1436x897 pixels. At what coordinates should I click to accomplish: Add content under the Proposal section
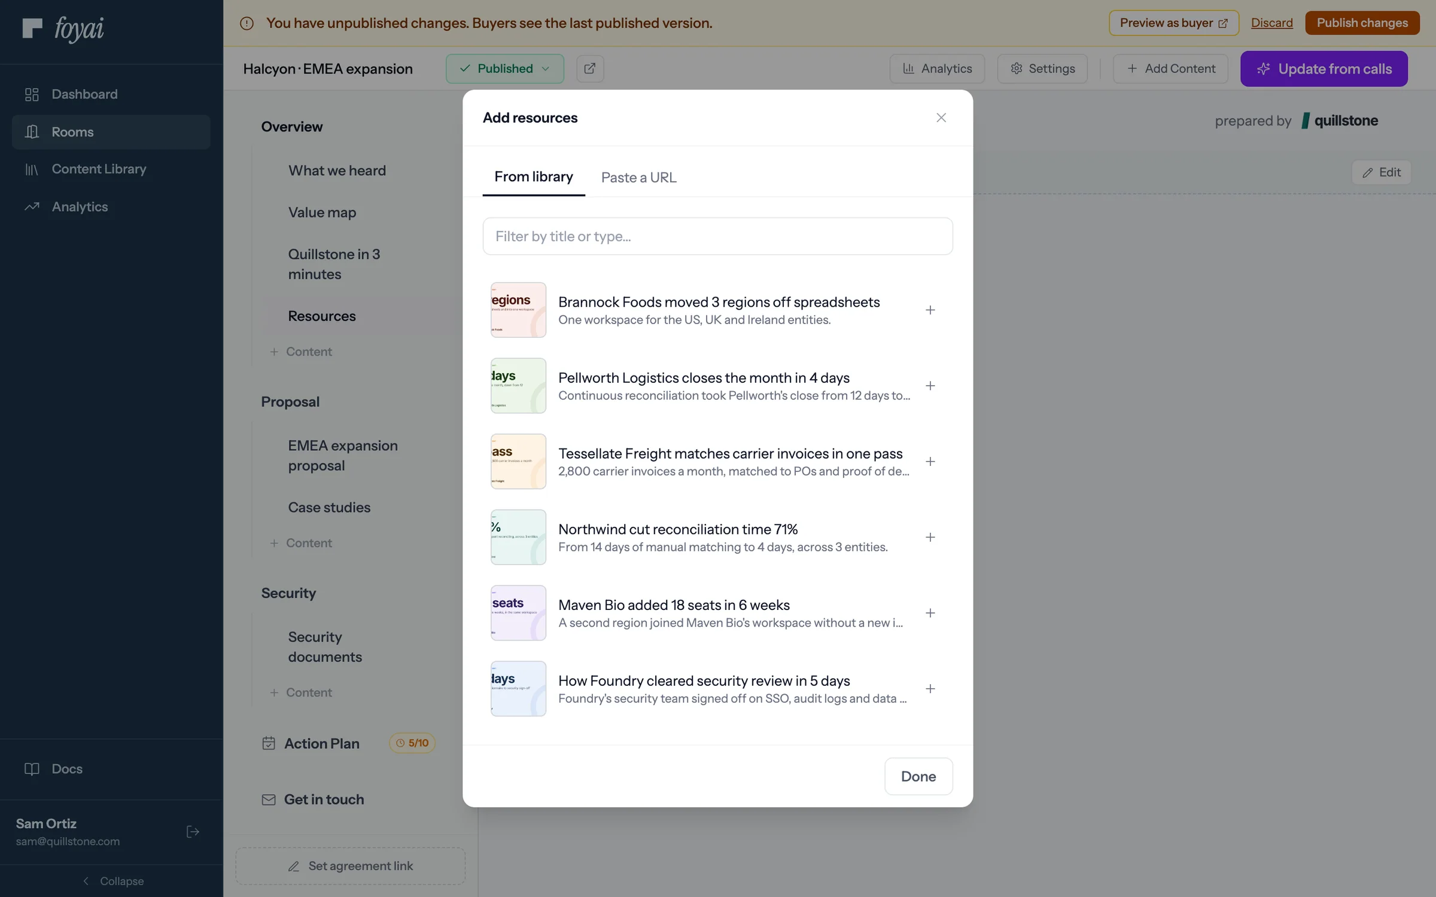pos(301,543)
